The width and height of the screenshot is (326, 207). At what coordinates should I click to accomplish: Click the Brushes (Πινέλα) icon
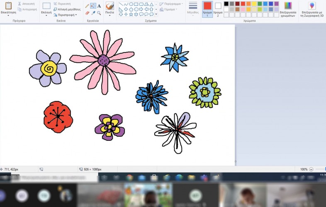[109, 6]
